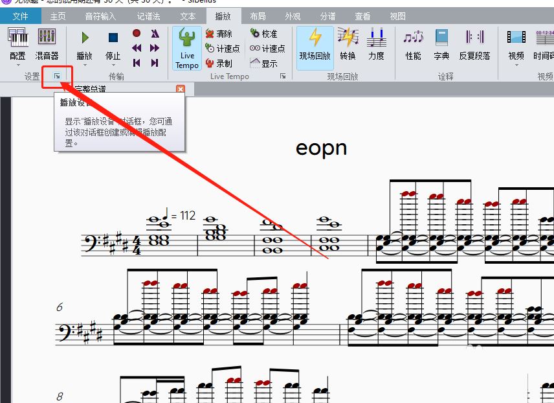Switch to the 音符输入 ribbon tab
Viewport: 554px width, 403px height.
(100, 16)
